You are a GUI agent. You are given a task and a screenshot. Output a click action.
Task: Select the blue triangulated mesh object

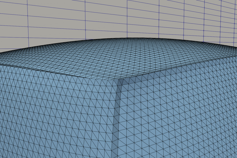(x=119, y=98)
